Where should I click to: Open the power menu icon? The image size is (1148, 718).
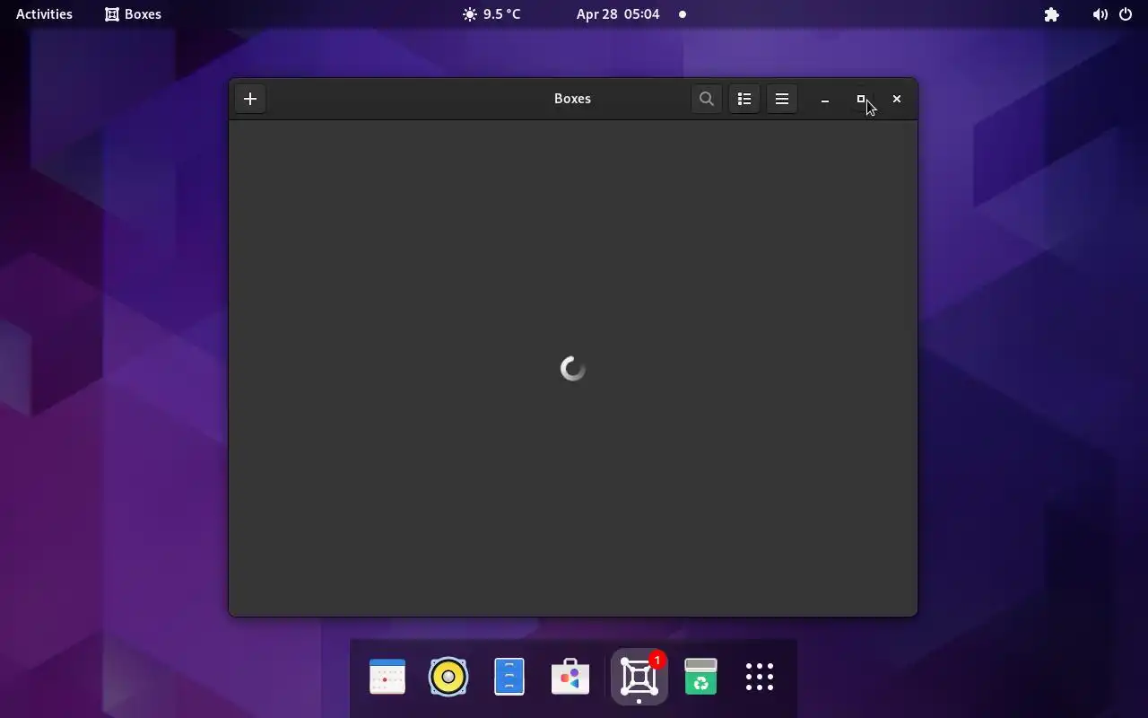(1126, 14)
